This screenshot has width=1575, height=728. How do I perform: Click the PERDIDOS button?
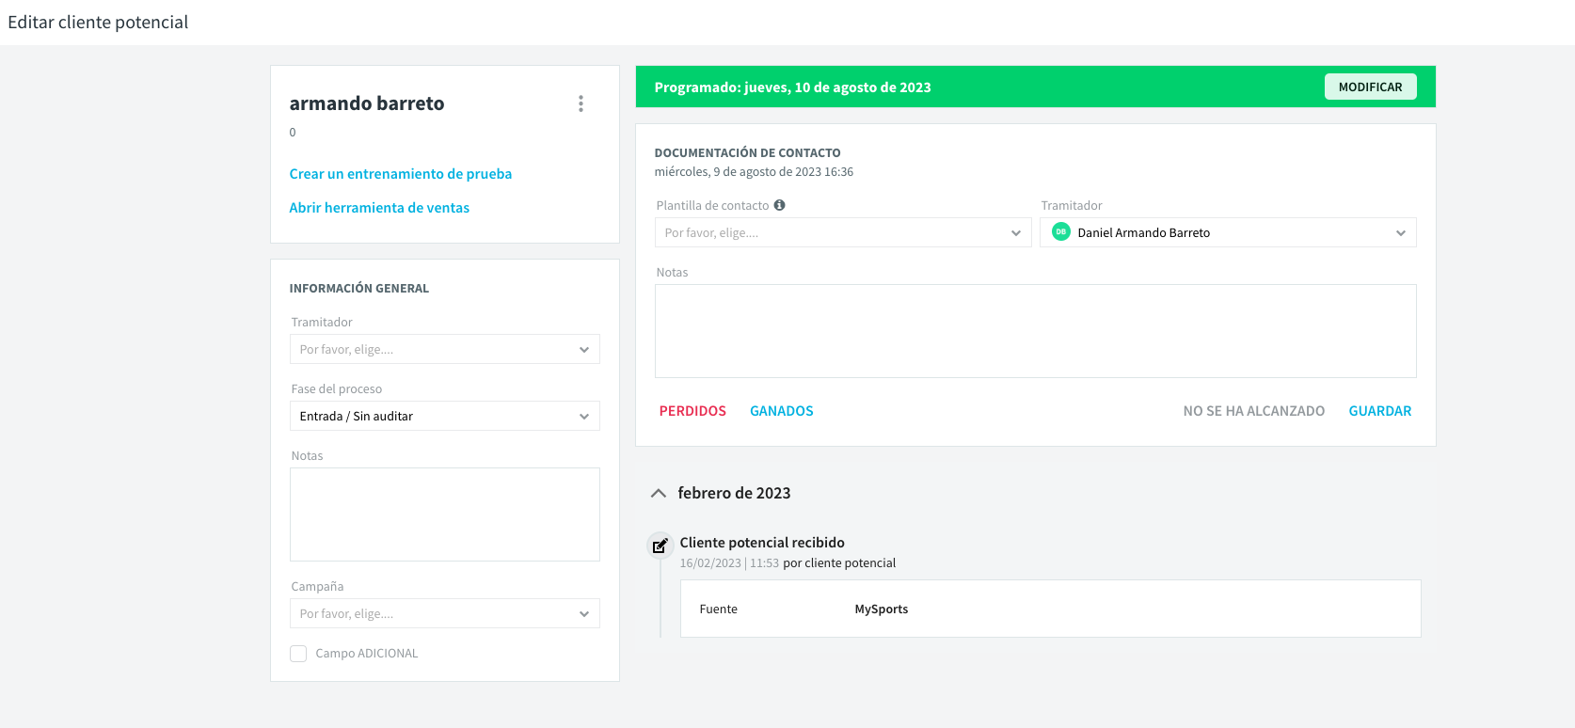click(692, 411)
